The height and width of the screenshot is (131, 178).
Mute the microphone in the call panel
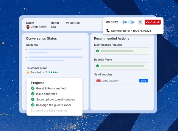(x=140, y=22)
